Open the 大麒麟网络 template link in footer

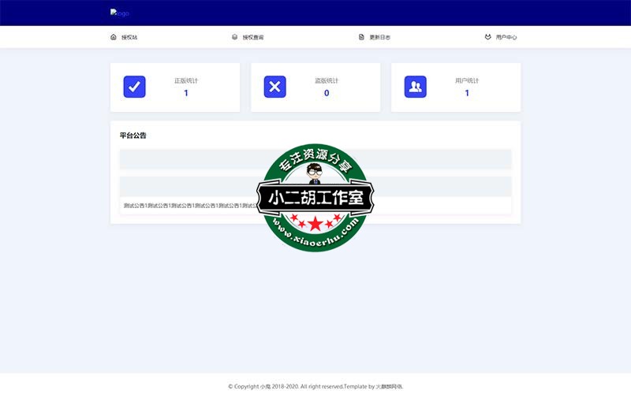point(388,386)
